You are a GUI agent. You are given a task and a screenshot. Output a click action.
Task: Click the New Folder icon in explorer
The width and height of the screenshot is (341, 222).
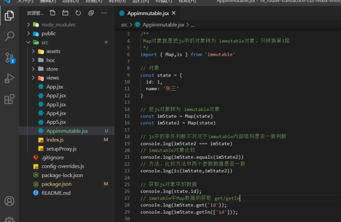pyautogui.click(x=65, y=13)
